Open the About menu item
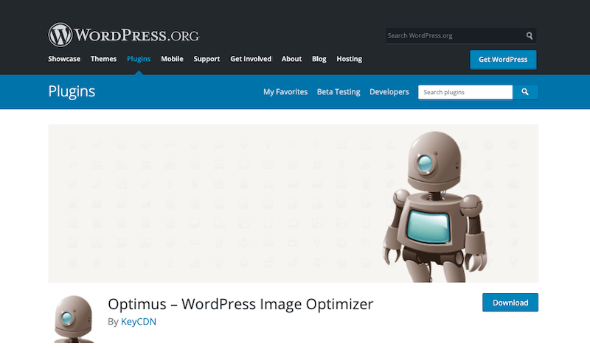 pyautogui.click(x=291, y=59)
